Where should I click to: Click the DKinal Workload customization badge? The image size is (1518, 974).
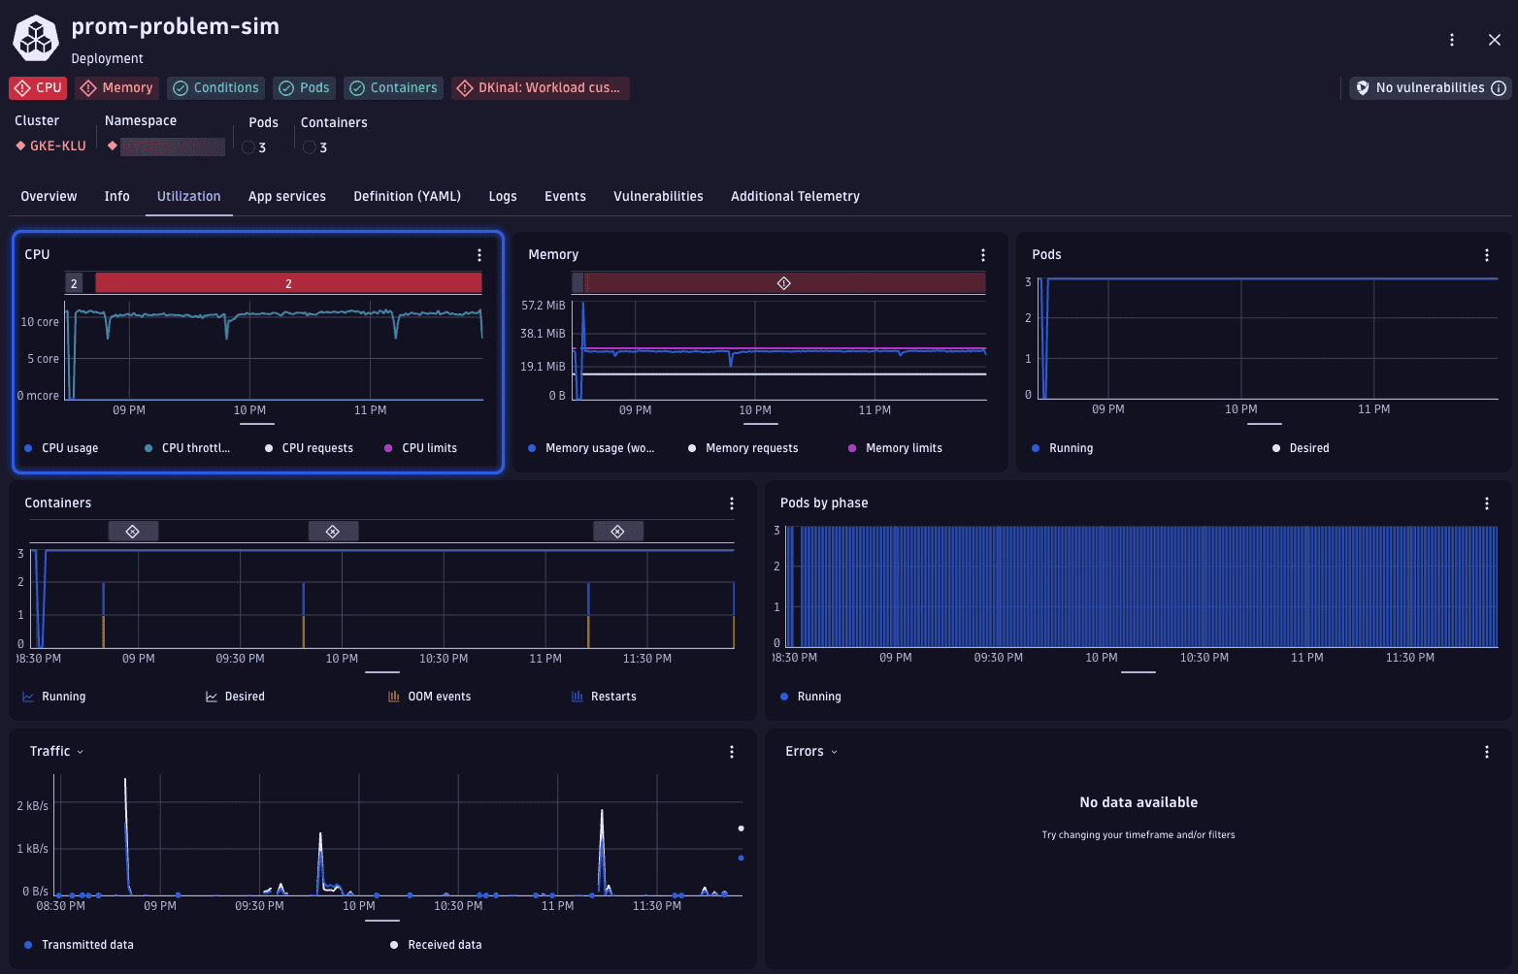540,87
